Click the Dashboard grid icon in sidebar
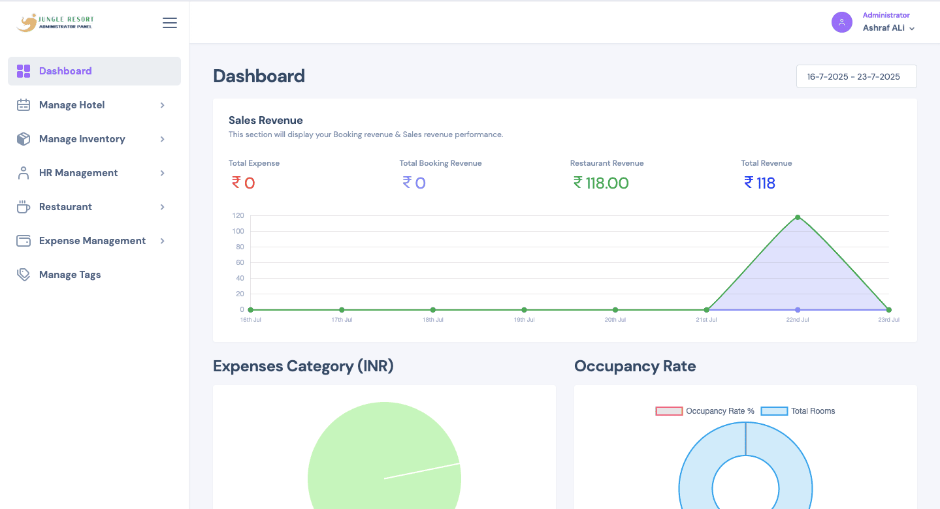This screenshot has height=509, width=940. 24,71
